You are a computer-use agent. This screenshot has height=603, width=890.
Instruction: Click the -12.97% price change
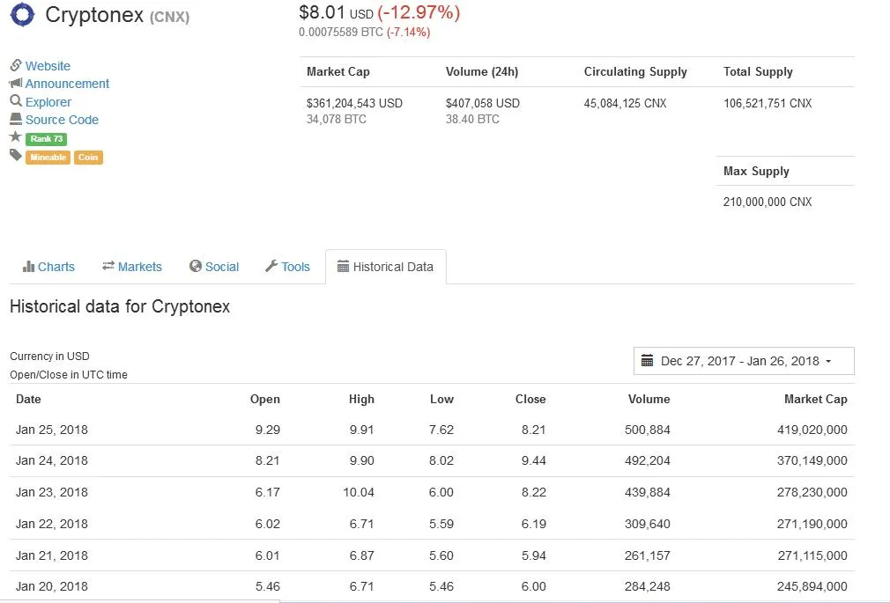point(419,12)
